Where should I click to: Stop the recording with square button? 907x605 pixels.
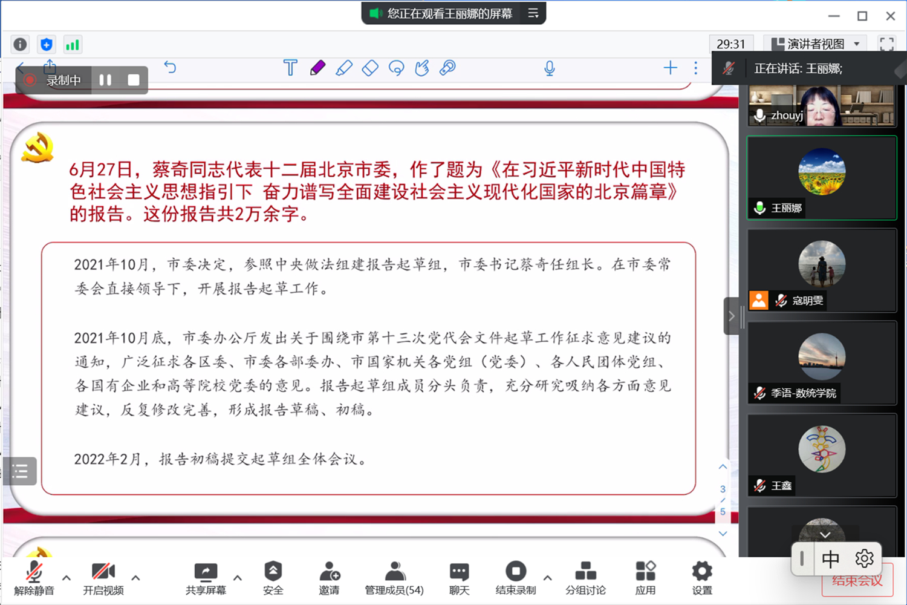[x=134, y=80]
